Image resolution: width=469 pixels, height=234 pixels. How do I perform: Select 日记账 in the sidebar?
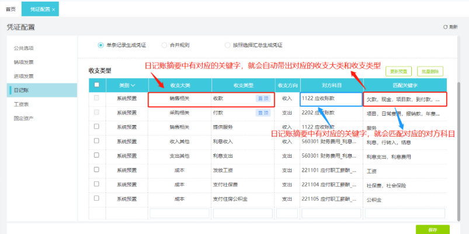coord(42,90)
